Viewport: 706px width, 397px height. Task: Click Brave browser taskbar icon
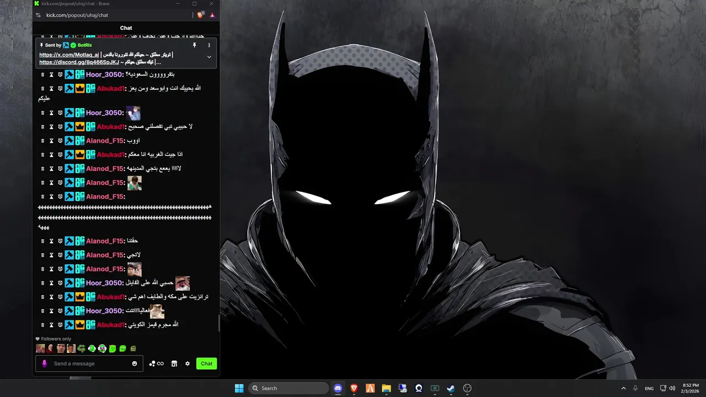coord(354,388)
